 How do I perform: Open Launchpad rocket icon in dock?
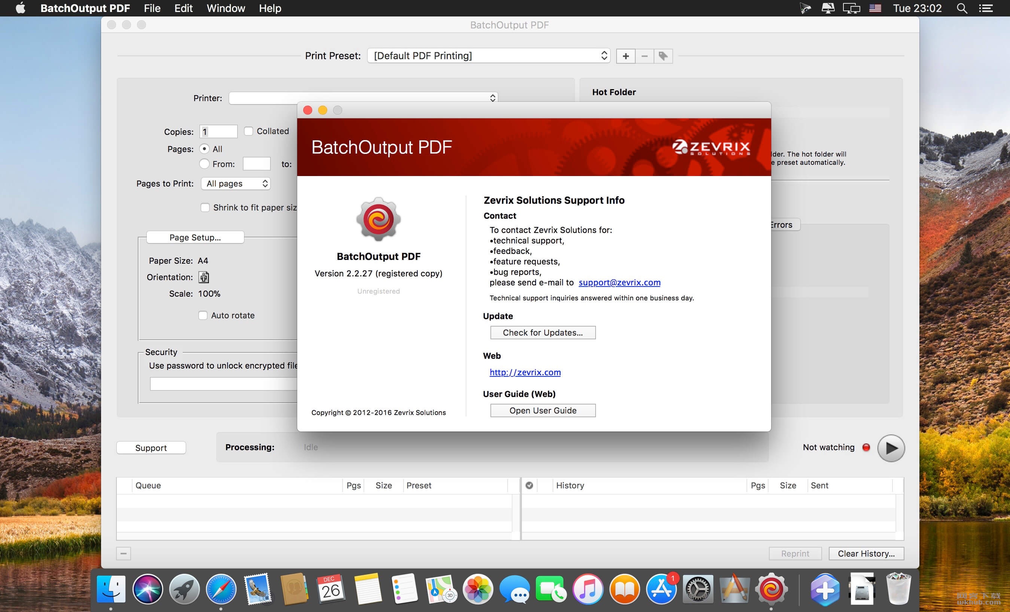coord(185,589)
